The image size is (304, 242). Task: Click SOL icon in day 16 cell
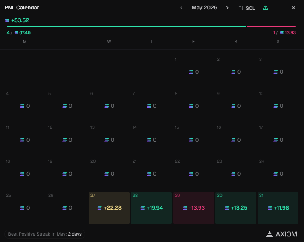(233, 140)
